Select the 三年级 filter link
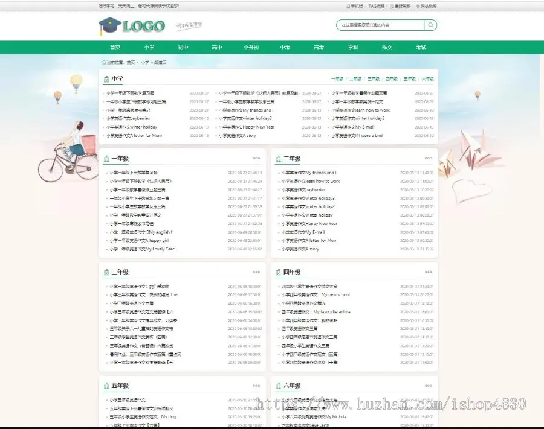Image resolution: width=544 pixels, height=429 pixels. [x=374, y=78]
